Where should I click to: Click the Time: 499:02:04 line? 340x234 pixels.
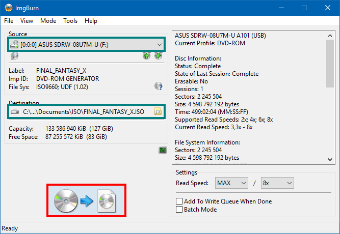click(212, 112)
